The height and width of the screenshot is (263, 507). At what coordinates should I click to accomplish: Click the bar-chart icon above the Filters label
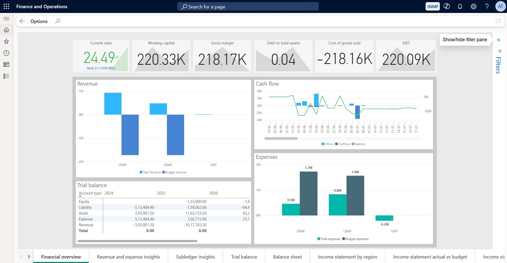(x=499, y=51)
